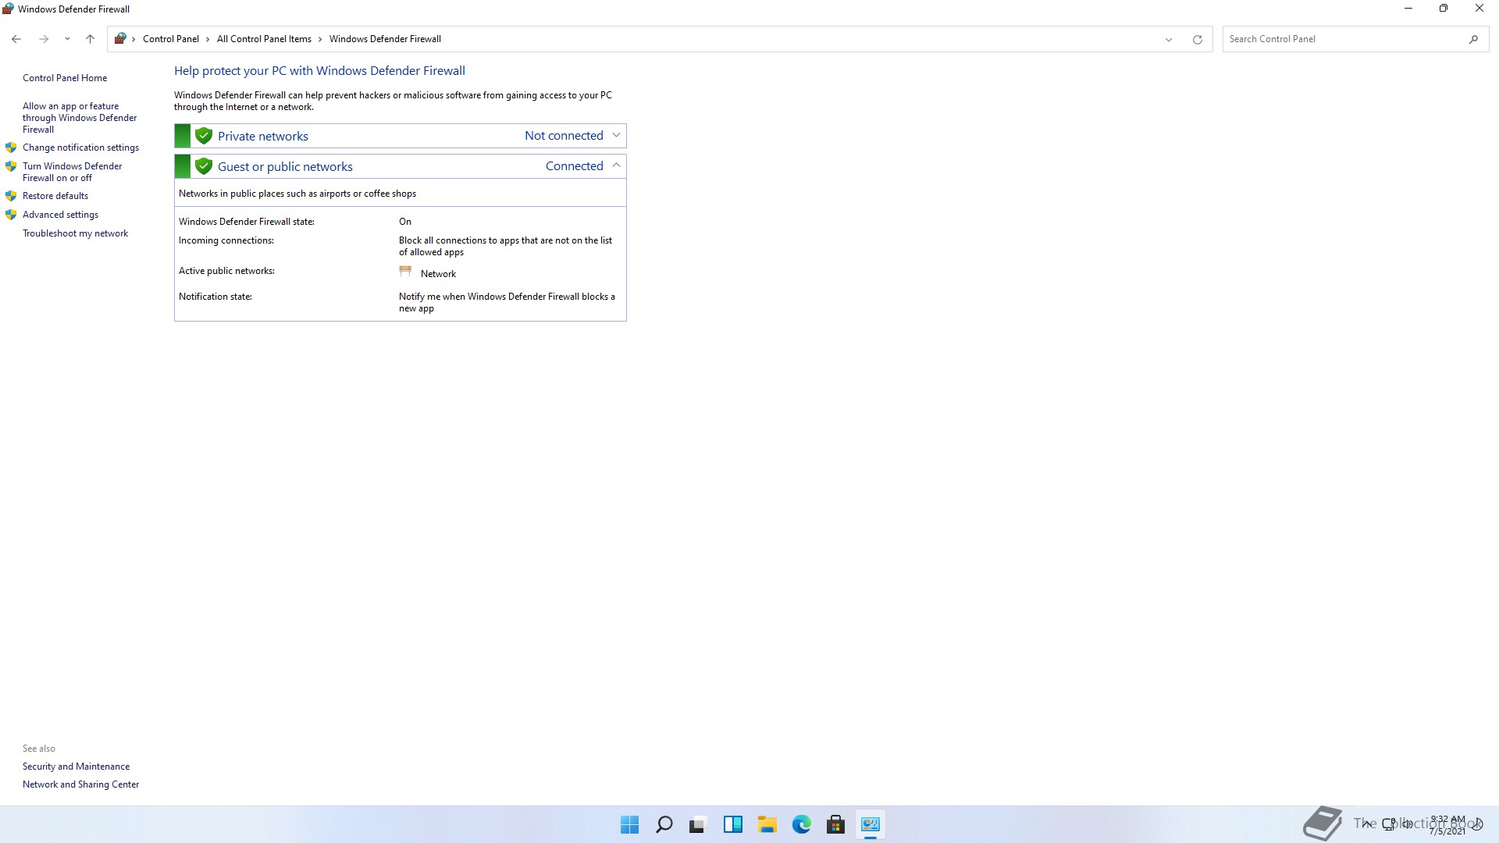Click the 'Incoming connections:' label

[x=226, y=240]
